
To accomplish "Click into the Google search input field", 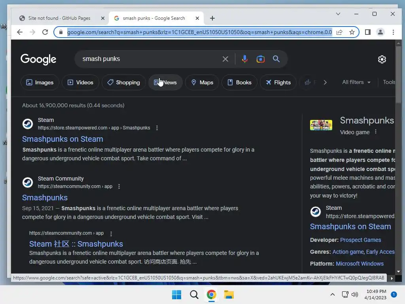I will pos(150,59).
